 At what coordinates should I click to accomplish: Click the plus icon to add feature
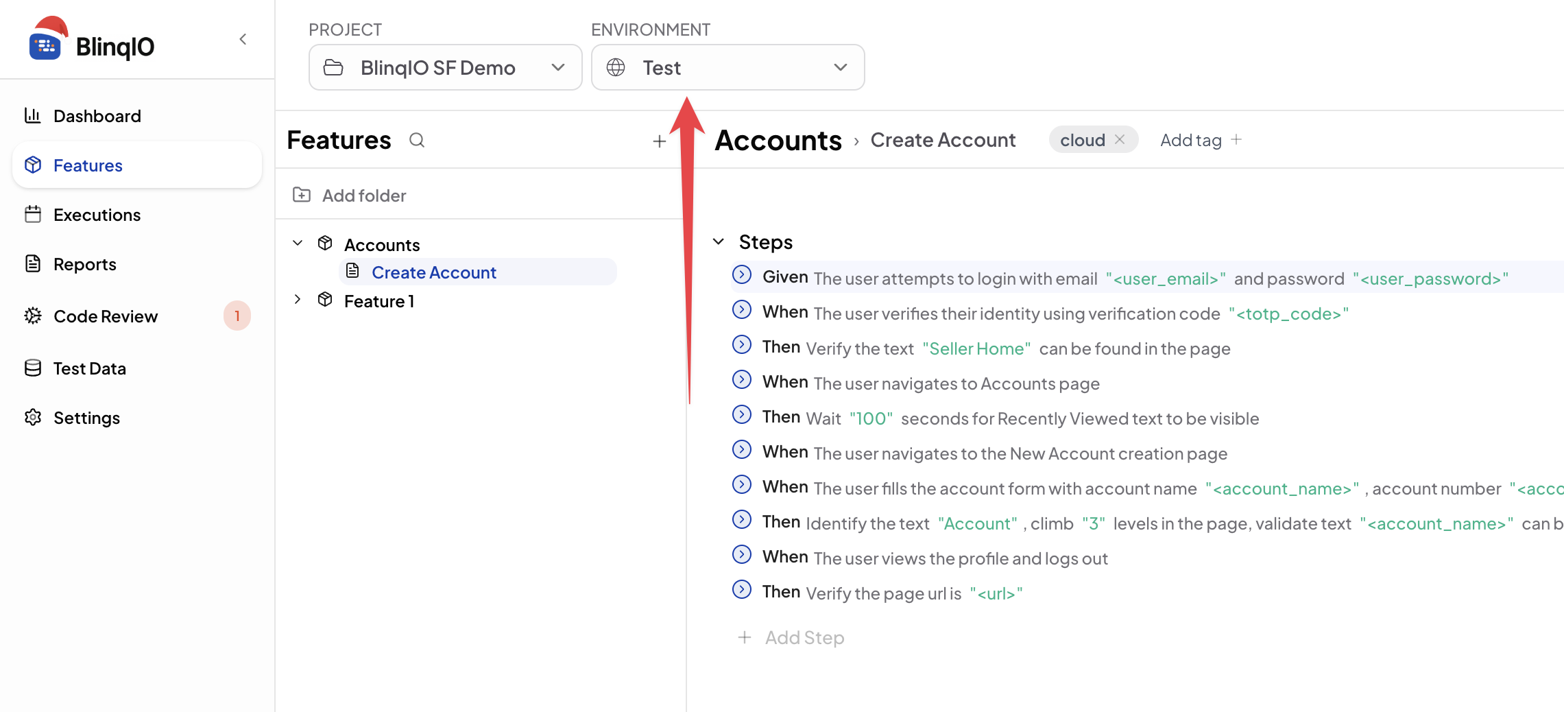point(659,141)
